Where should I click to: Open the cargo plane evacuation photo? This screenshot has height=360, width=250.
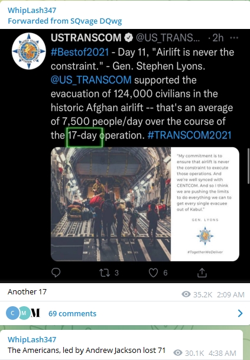tap(111, 204)
